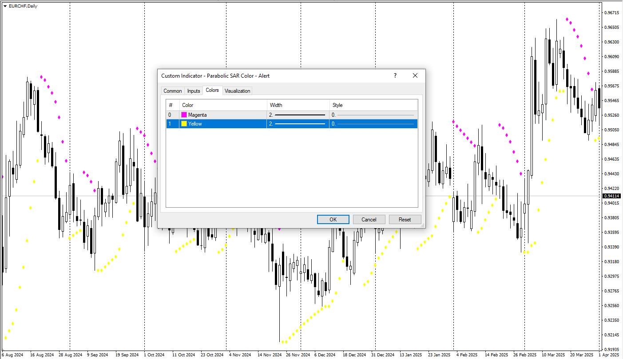Screen dimensions: 623x359
Task: Click the 16 Aug 2024 date label
Action: pos(41,355)
